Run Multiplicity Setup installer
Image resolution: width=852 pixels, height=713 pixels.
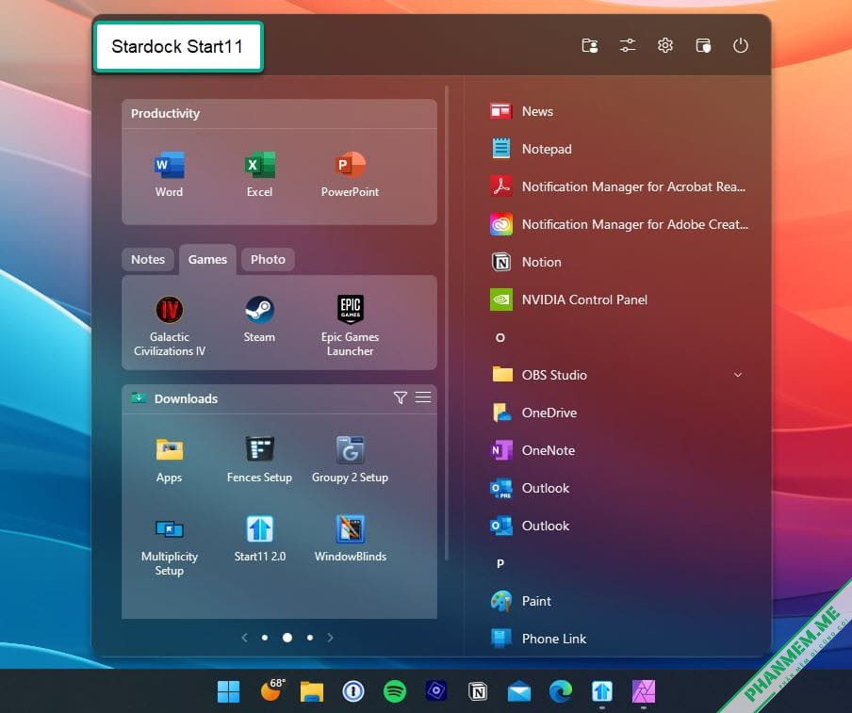tap(170, 545)
